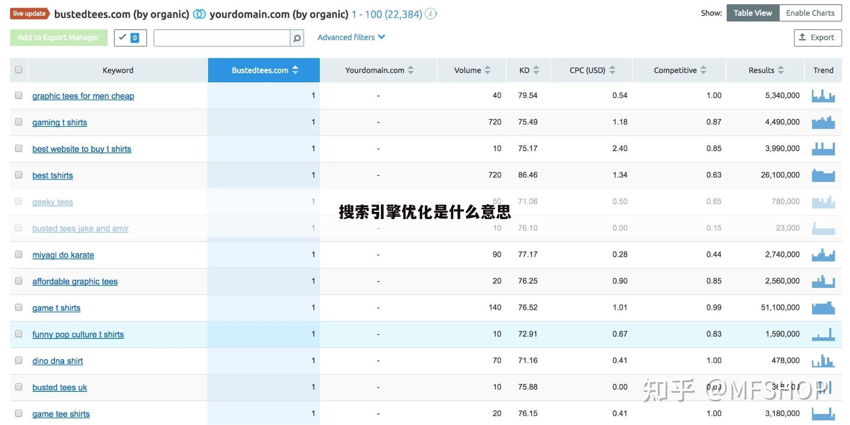Click the live update badge
The image size is (850, 425).
point(28,13)
